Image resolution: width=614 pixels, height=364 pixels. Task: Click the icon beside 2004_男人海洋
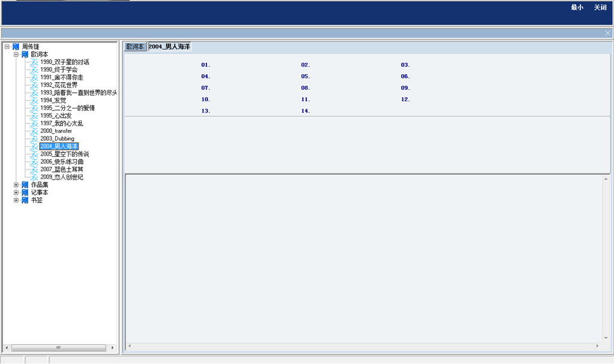click(34, 146)
